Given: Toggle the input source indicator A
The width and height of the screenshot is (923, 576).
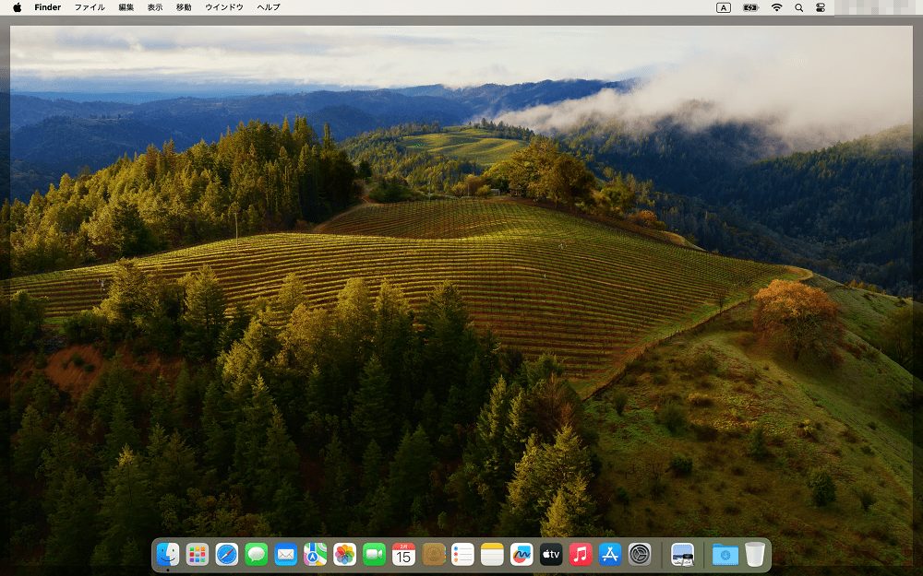Looking at the screenshot, I should pyautogui.click(x=724, y=7).
